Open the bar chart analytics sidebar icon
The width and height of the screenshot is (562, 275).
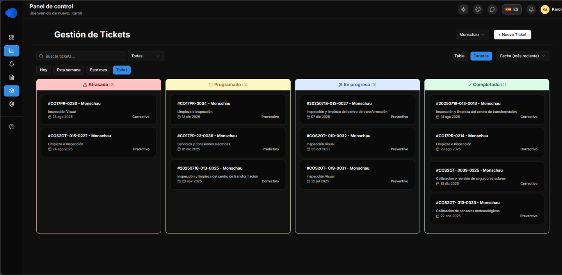point(12,51)
